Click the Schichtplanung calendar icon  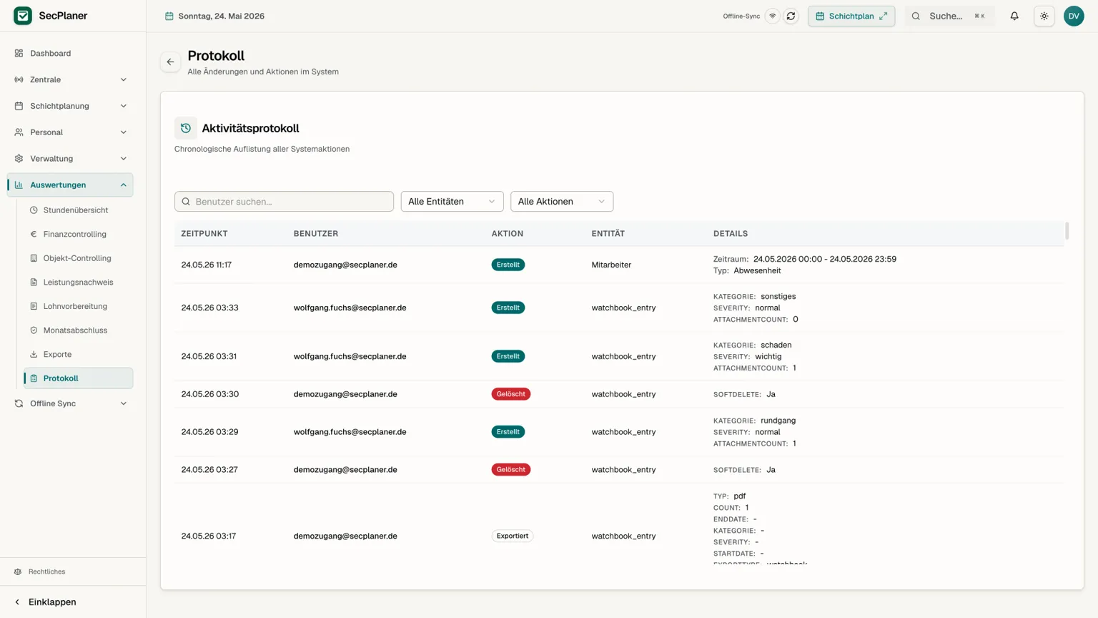coord(19,106)
